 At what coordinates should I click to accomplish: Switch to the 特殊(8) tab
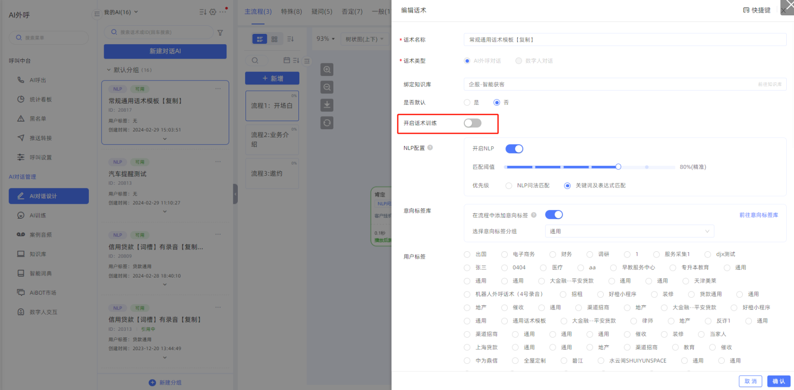pos(291,11)
